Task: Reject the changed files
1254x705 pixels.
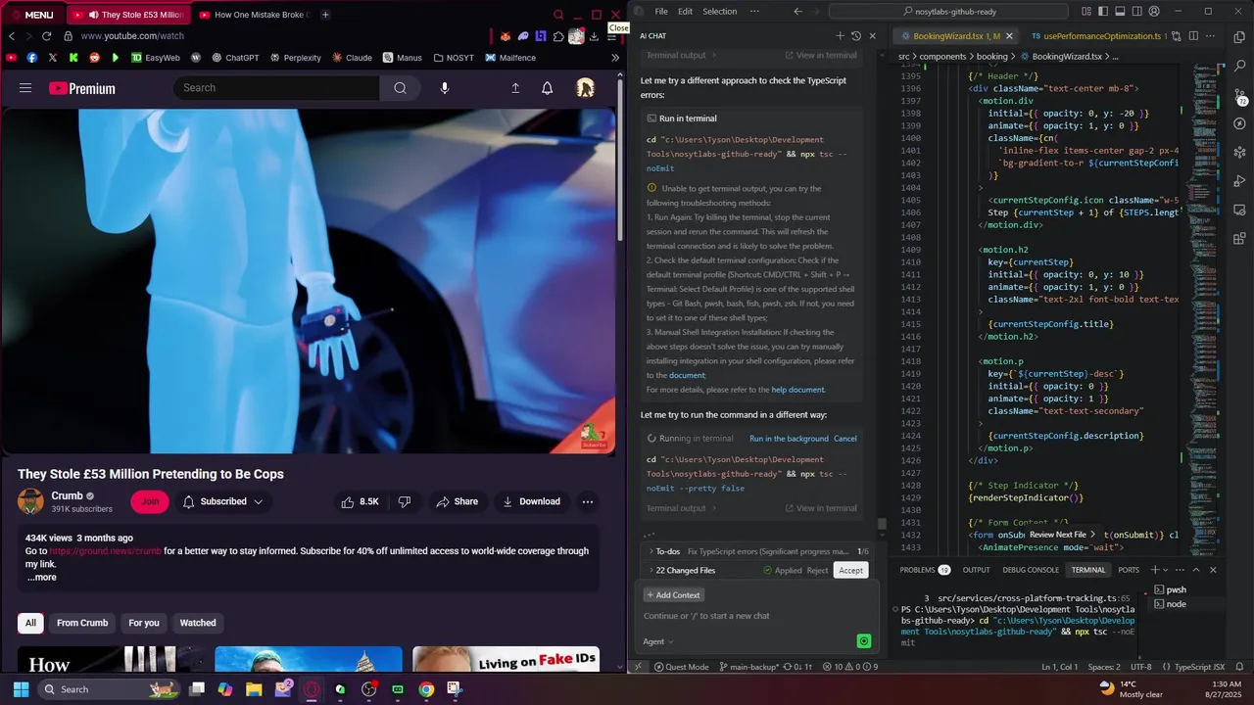Action: (817, 570)
